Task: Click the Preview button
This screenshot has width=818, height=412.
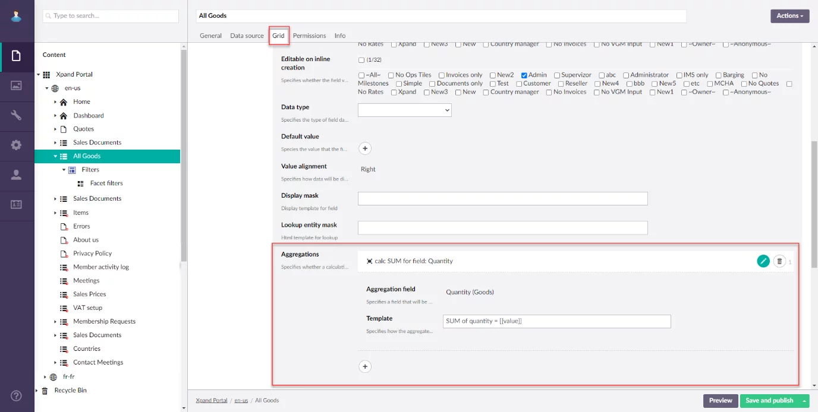Action: (720, 401)
